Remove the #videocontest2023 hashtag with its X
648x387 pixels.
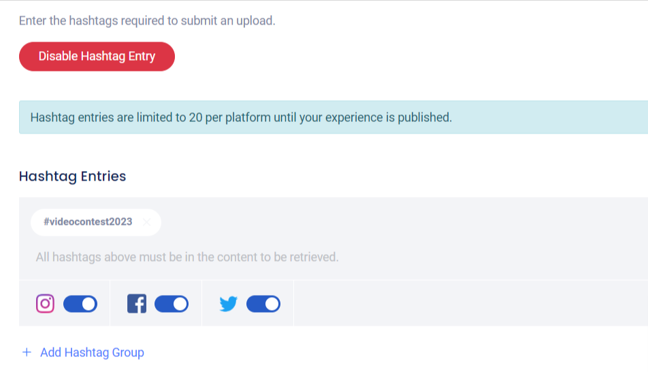coord(146,222)
